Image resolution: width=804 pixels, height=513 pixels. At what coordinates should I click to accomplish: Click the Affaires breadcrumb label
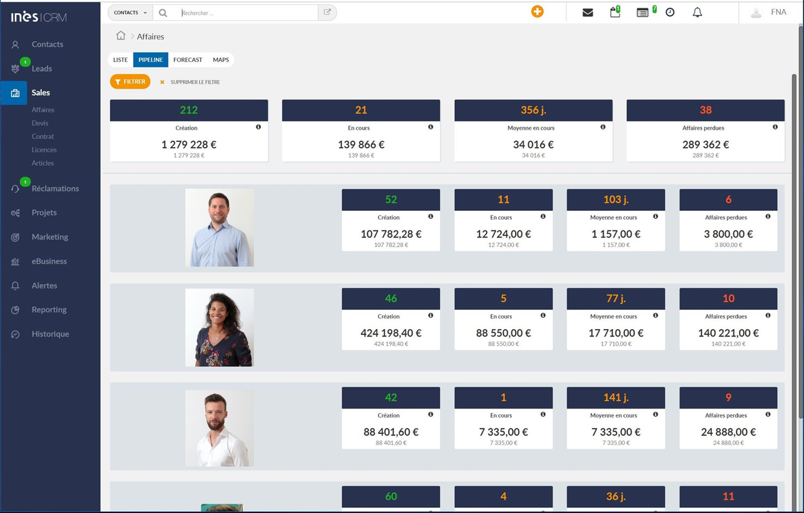coord(150,36)
